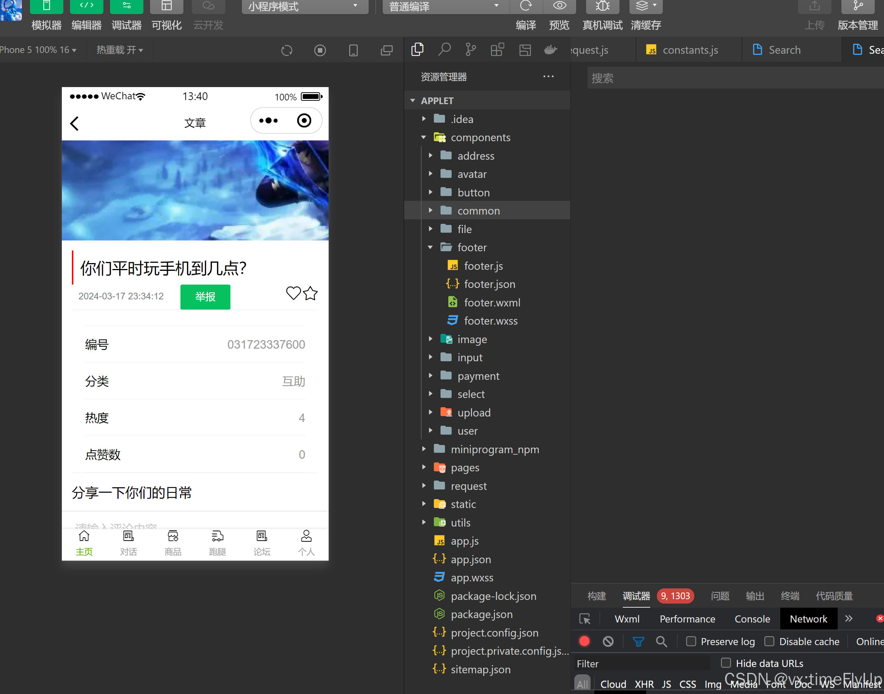Switch to the Console tab

pos(752,618)
